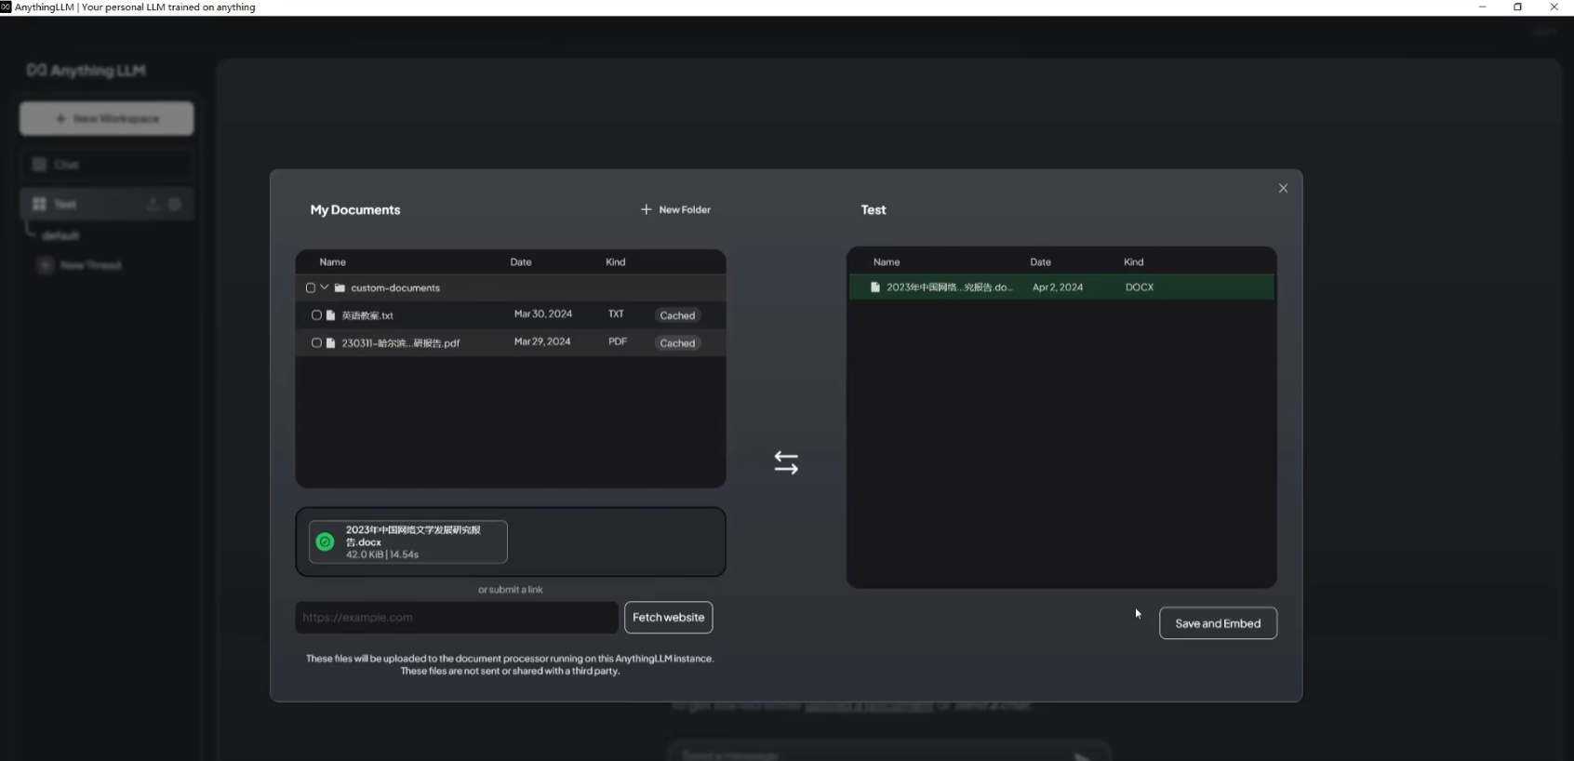Viewport: 1574px width, 761px height.
Task: Click the upload icon on the Test workspace
Action: [153, 204]
